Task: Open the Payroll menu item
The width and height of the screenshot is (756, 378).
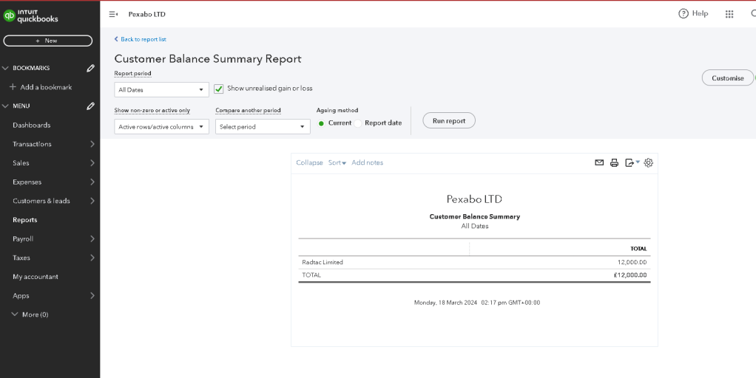Action: pos(23,238)
